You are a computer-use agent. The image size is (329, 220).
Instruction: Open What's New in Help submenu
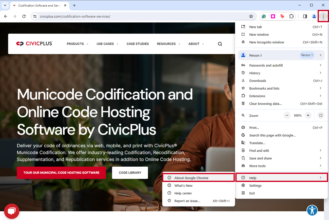pos(198,186)
